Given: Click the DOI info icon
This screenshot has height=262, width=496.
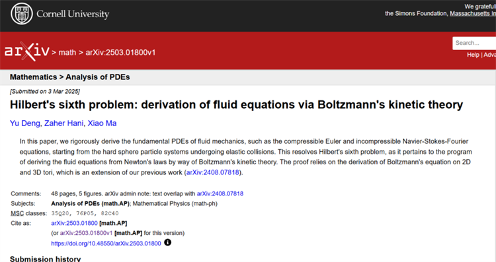Looking at the screenshot, I should click(x=168, y=242).
